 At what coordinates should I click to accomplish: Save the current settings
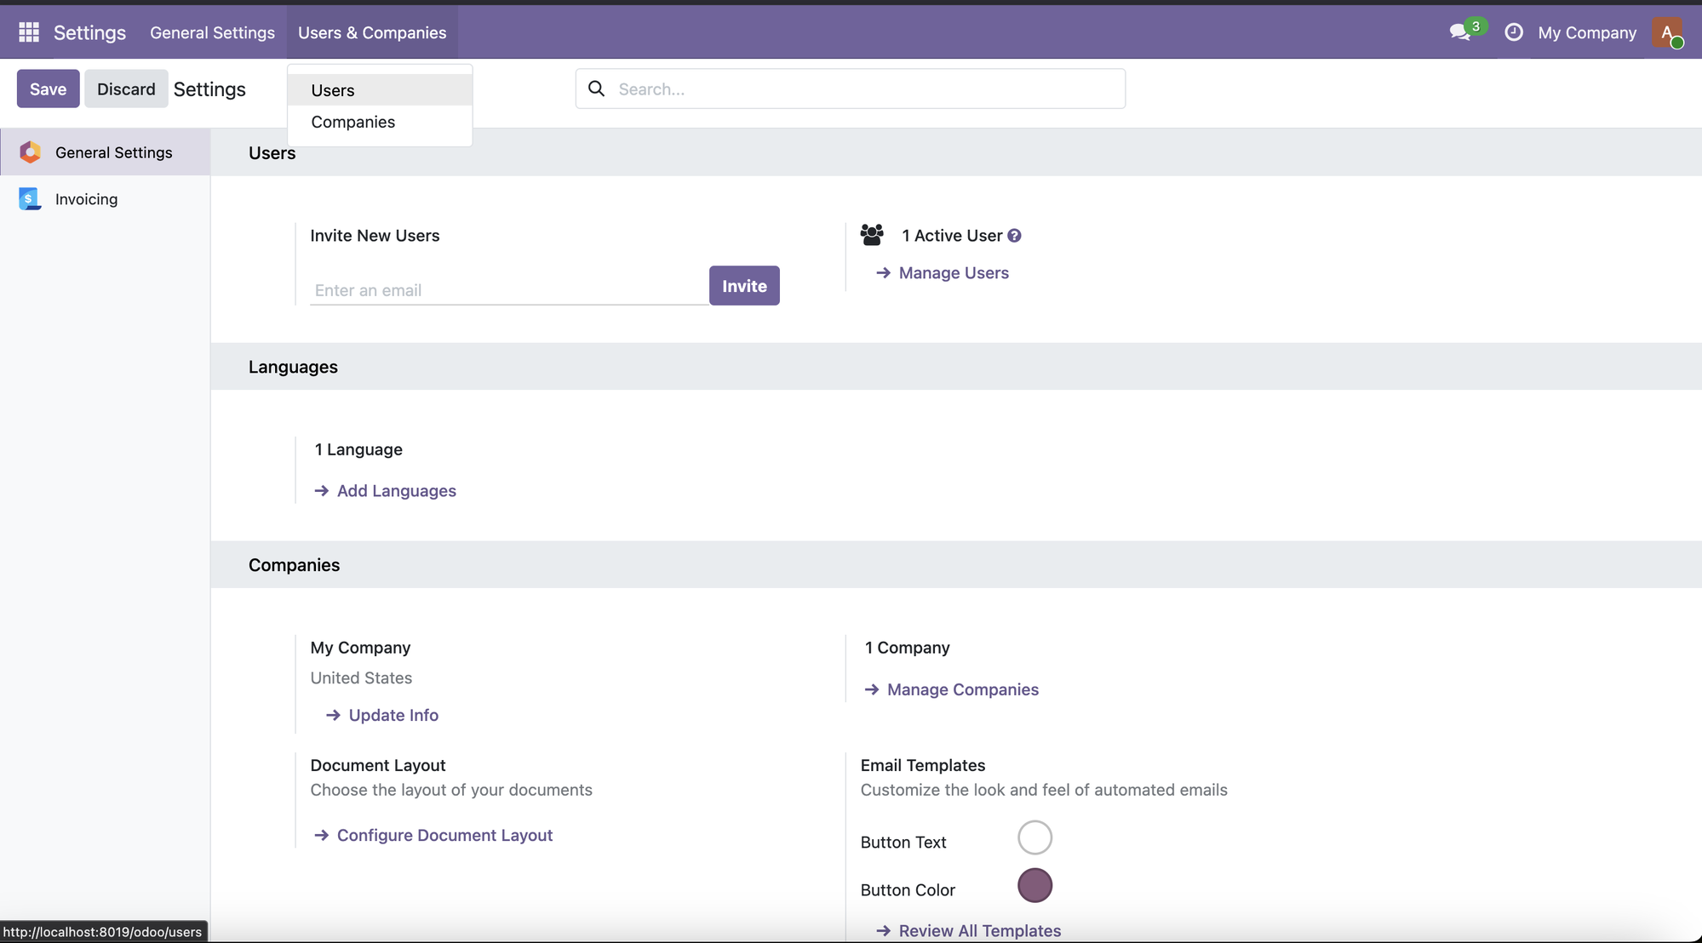(x=48, y=89)
